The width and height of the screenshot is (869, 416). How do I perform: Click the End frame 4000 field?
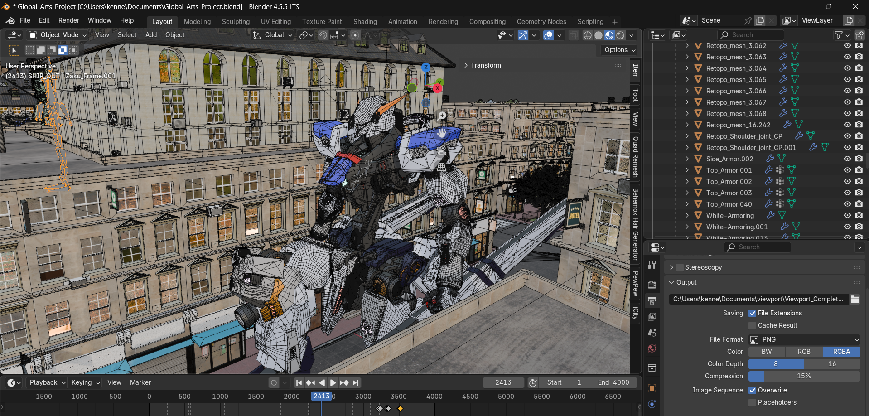click(613, 383)
